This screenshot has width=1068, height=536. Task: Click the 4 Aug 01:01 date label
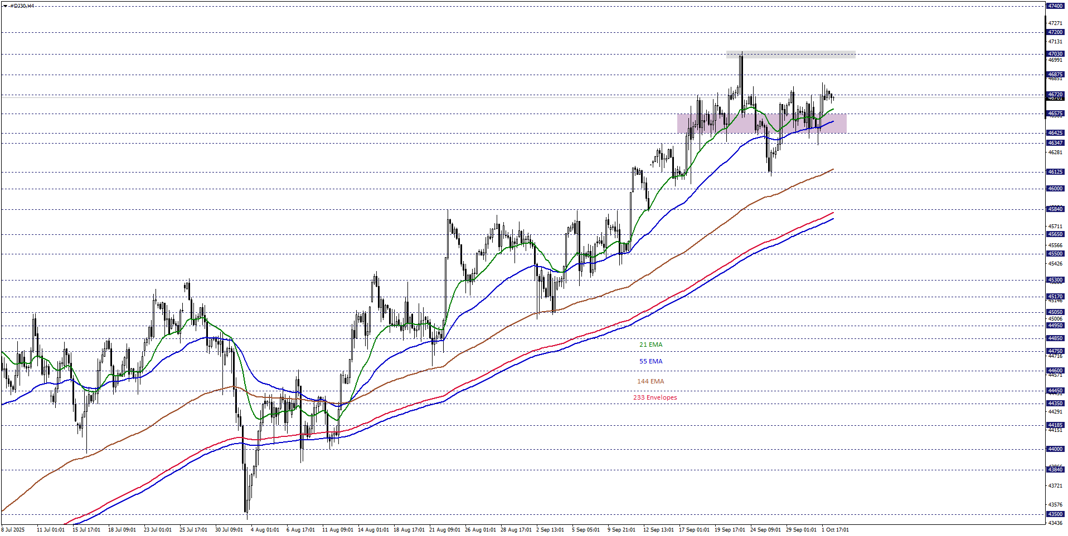(265, 530)
